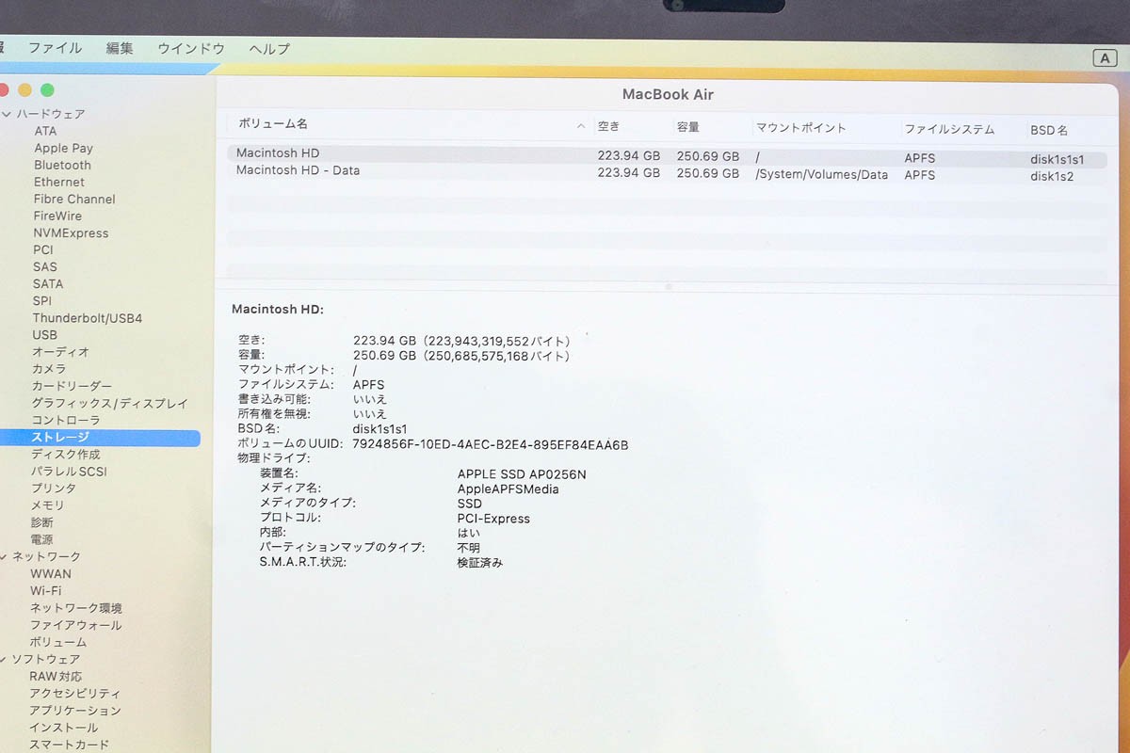Open the ヘルプ menu
The width and height of the screenshot is (1130, 753).
click(269, 48)
